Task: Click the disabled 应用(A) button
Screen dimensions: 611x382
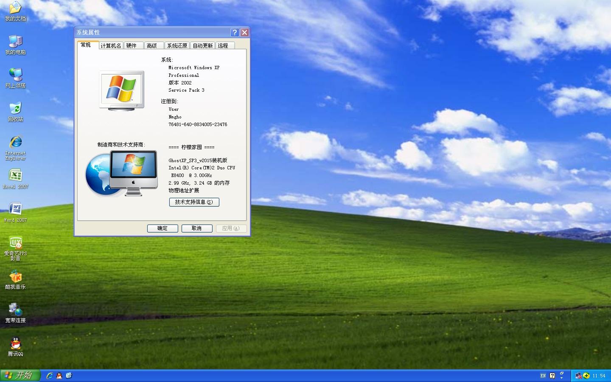Action: (x=231, y=228)
